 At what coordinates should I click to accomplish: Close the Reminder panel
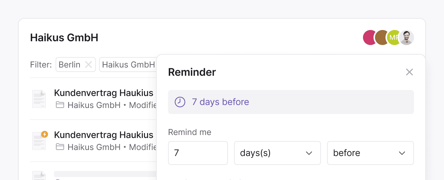(x=409, y=72)
